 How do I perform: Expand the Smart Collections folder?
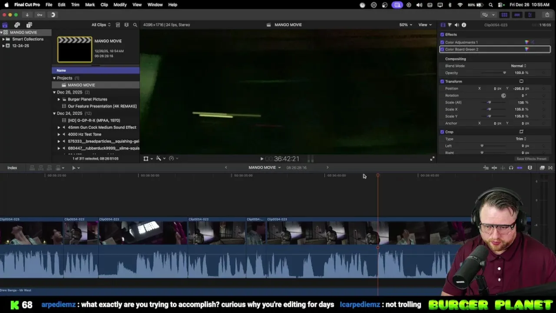[x=3, y=39]
